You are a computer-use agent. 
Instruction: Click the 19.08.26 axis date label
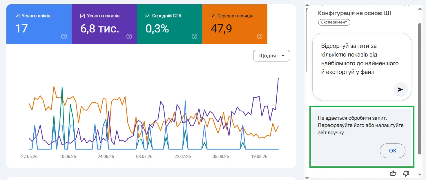coord(259,157)
